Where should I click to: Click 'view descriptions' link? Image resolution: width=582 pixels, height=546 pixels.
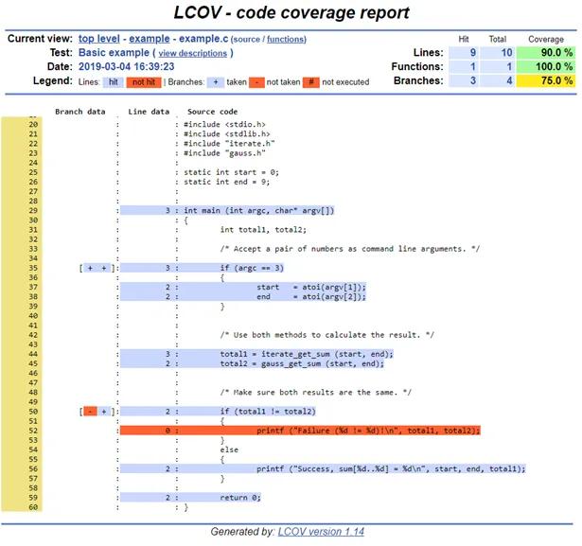click(193, 53)
